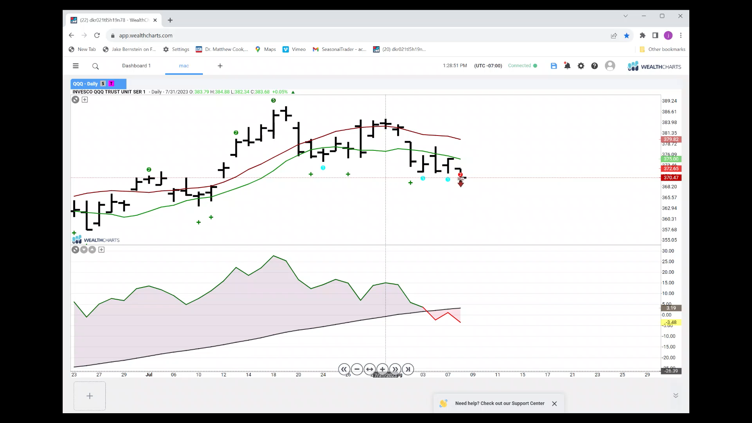
Task: Open the Dr. Matthew Cook bookmark
Action: point(222,49)
